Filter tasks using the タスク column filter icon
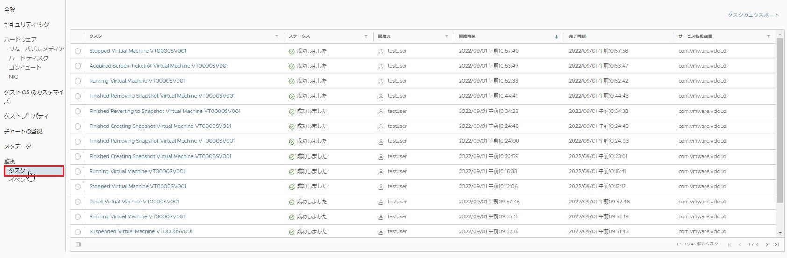 click(x=277, y=36)
